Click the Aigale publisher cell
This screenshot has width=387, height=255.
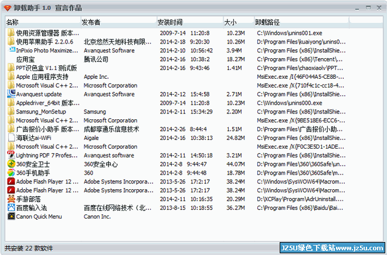pyautogui.click(x=91, y=138)
